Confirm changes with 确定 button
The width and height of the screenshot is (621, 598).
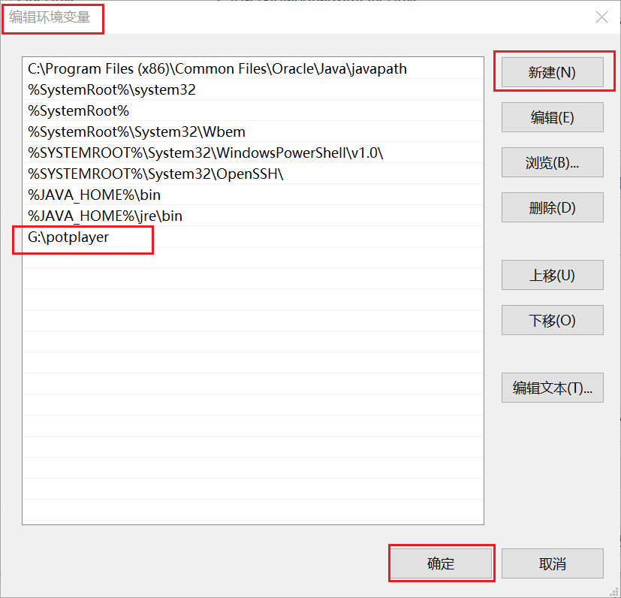click(441, 563)
